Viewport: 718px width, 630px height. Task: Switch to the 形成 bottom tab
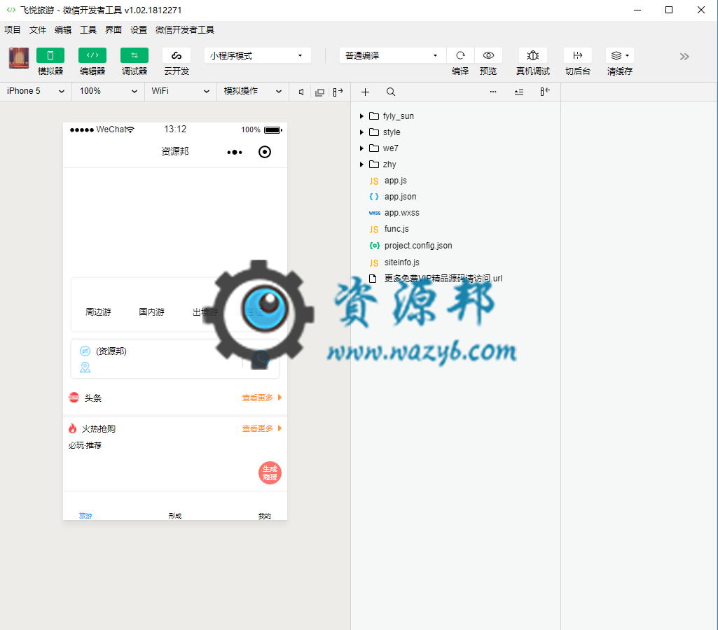coord(175,516)
